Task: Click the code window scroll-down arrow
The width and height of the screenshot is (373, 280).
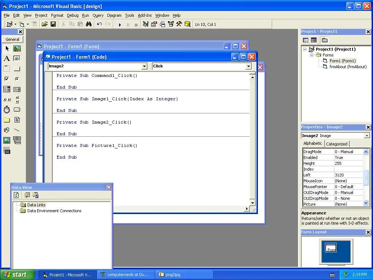Action: click(x=252, y=203)
